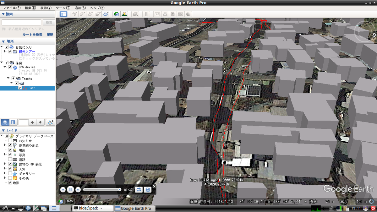The width and height of the screenshot is (377, 212).
Task: Uncheck the お気に入り checkbox
Action: click(x=7, y=47)
